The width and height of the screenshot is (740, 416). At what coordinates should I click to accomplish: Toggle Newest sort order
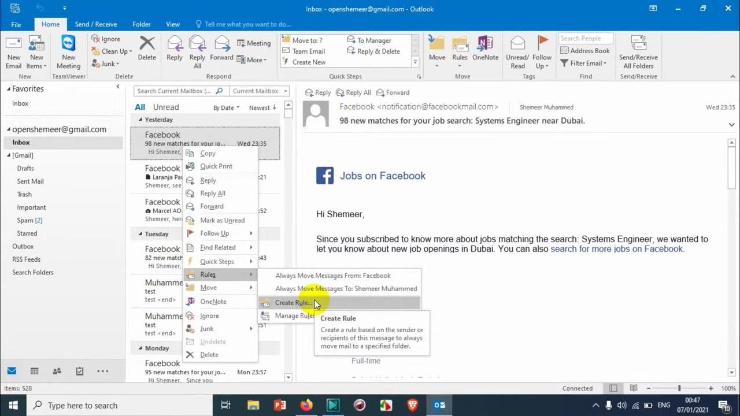click(262, 107)
